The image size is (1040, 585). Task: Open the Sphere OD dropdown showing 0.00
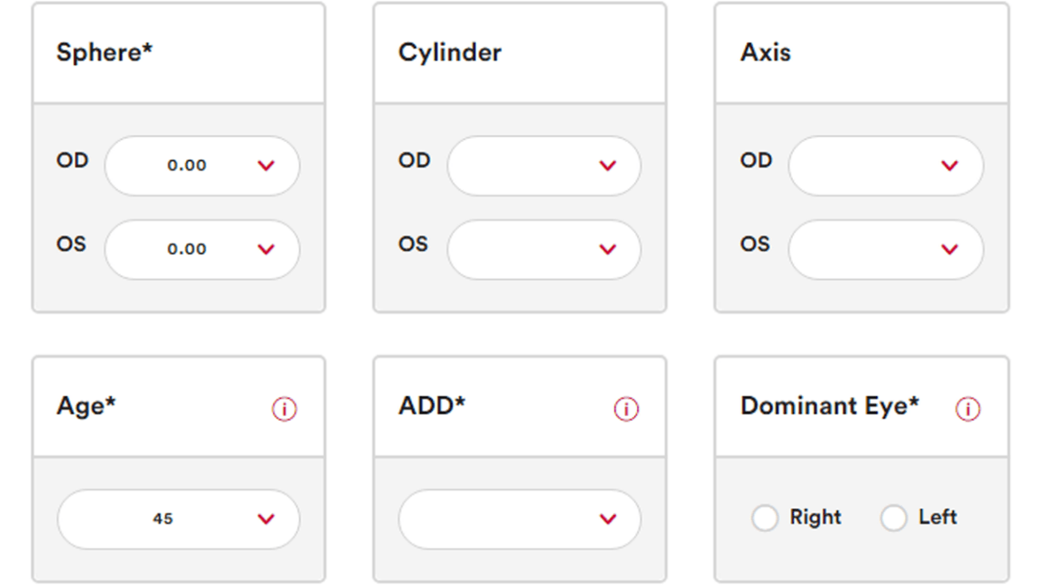202,166
